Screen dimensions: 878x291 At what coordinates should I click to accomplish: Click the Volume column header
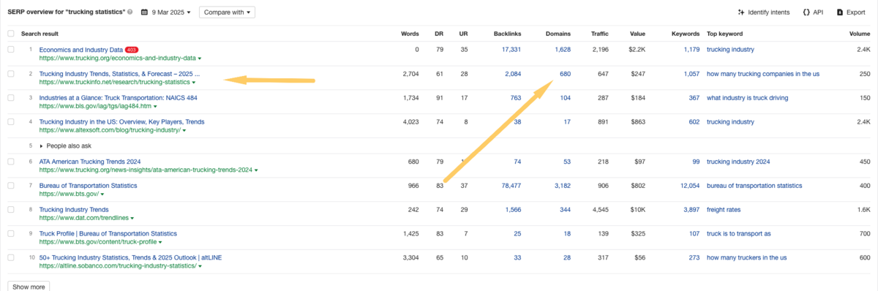tap(859, 34)
